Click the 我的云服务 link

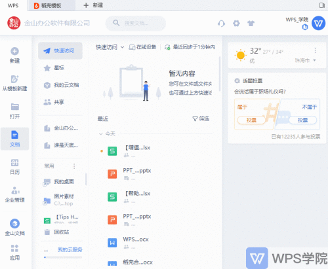[70, 250]
